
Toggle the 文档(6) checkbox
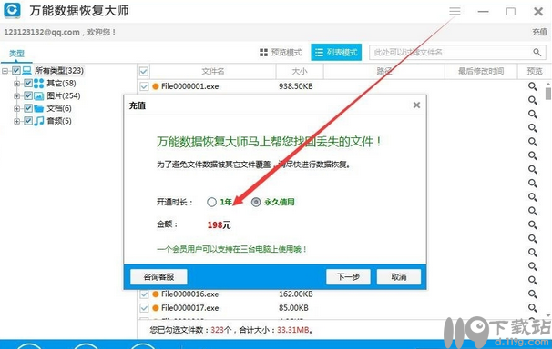pos(28,108)
